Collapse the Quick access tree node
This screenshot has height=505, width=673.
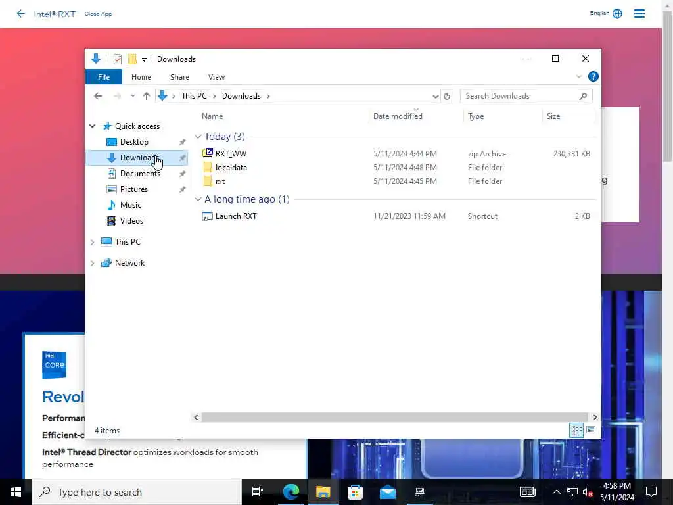pos(92,126)
